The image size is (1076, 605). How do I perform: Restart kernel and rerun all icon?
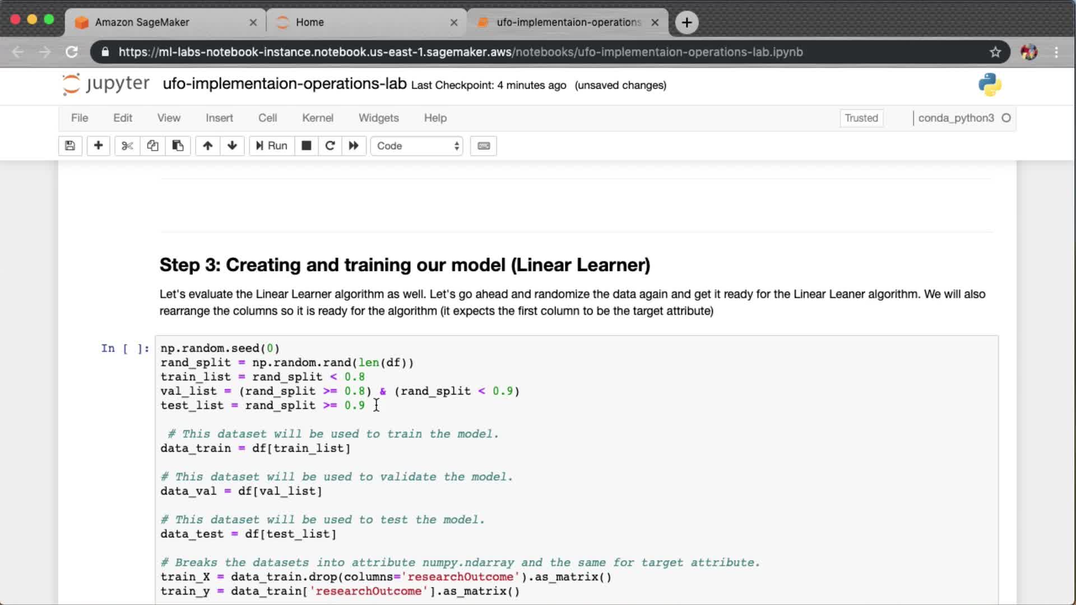click(354, 146)
